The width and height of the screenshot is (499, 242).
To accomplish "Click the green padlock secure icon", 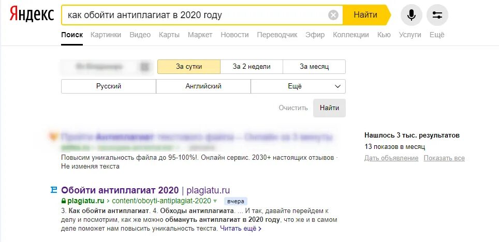I will coord(63,201).
